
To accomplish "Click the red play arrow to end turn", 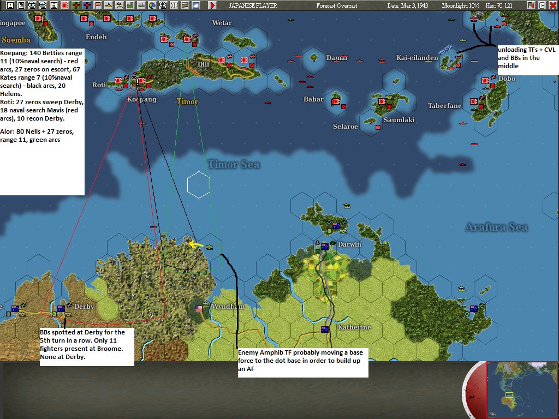I will coord(212,5).
